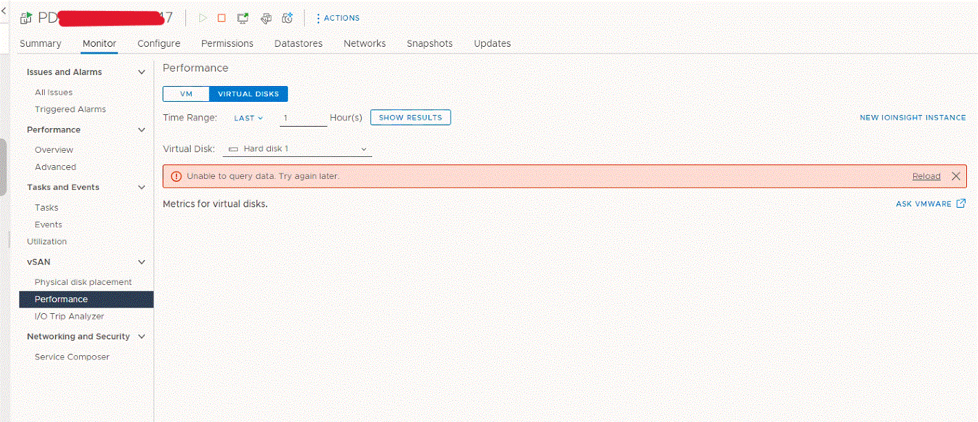
Task: Open the Configure tab
Action: tap(159, 43)
